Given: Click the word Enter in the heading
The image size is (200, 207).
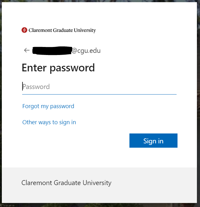Looking at the screenshot, I should tap(34, 68).
